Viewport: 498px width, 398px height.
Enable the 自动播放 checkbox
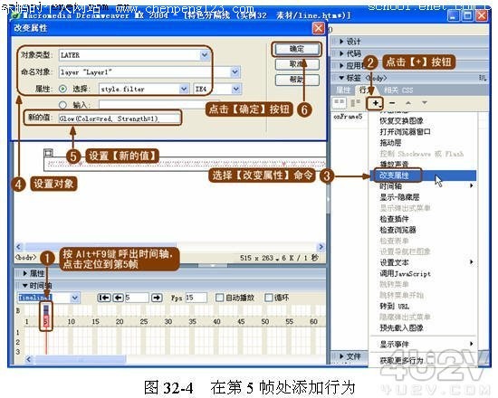point(219,298)
